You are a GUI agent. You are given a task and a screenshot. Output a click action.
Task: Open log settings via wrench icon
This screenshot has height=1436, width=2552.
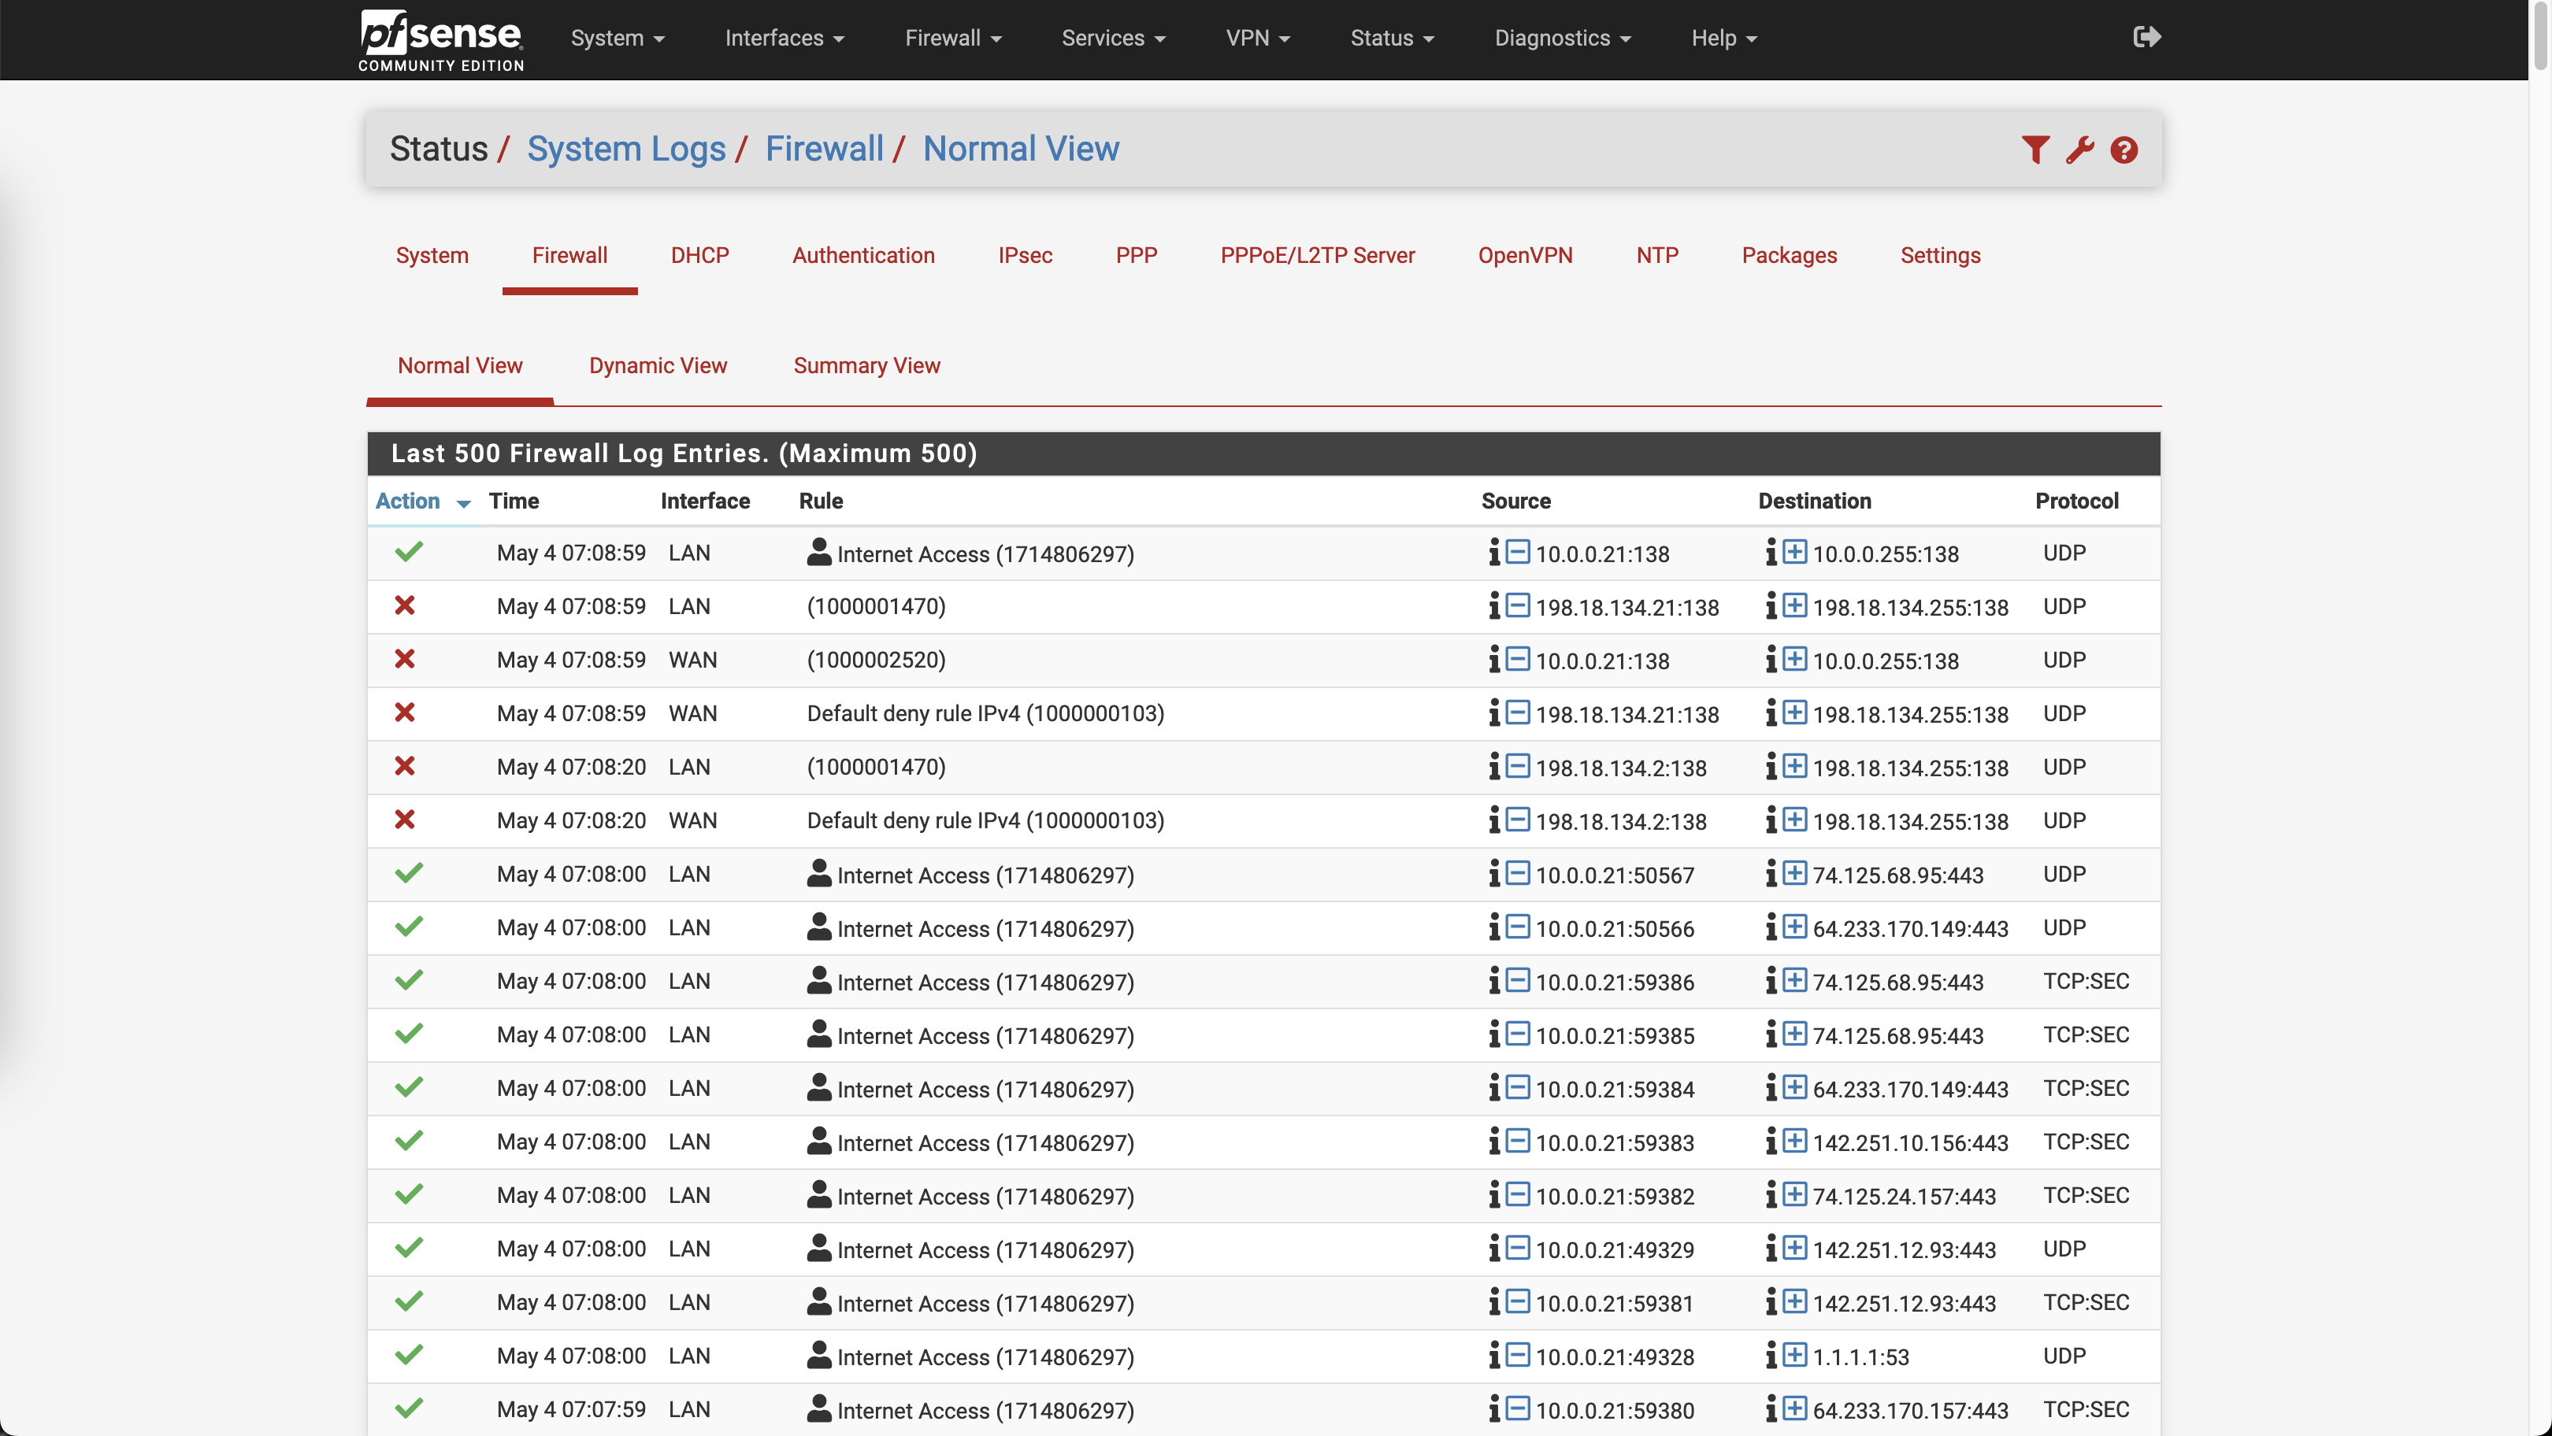point(2079,150)
